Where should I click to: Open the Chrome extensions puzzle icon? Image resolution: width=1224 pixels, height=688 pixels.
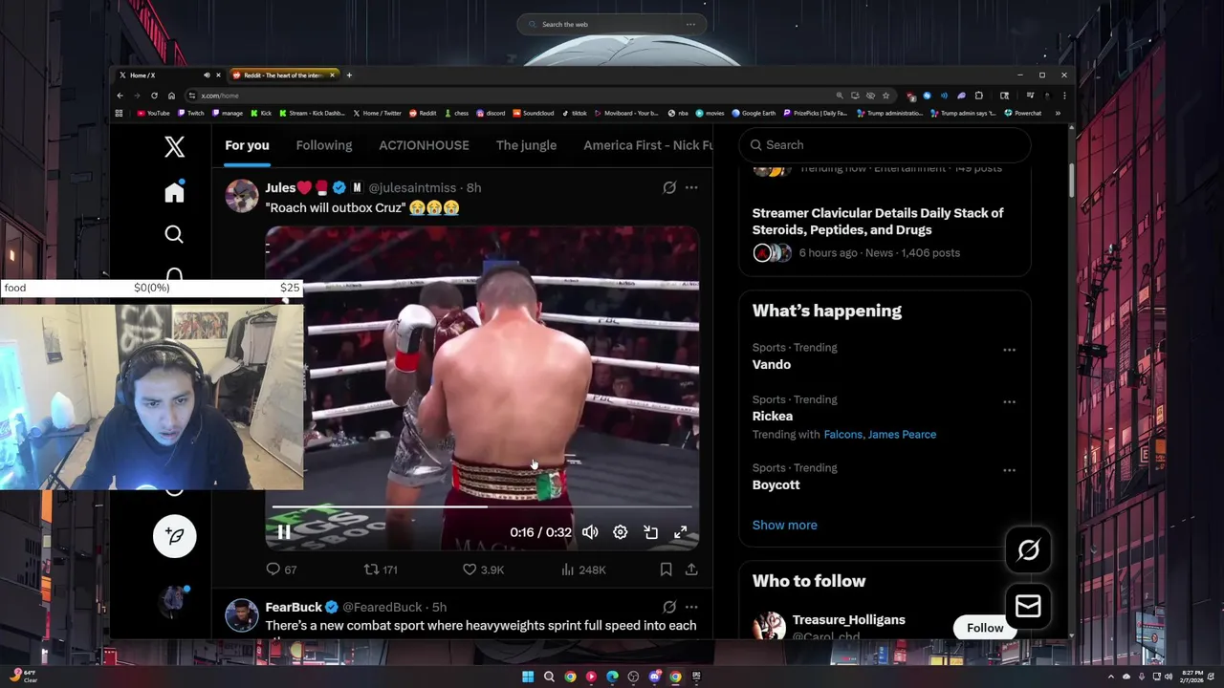(978, 96)
